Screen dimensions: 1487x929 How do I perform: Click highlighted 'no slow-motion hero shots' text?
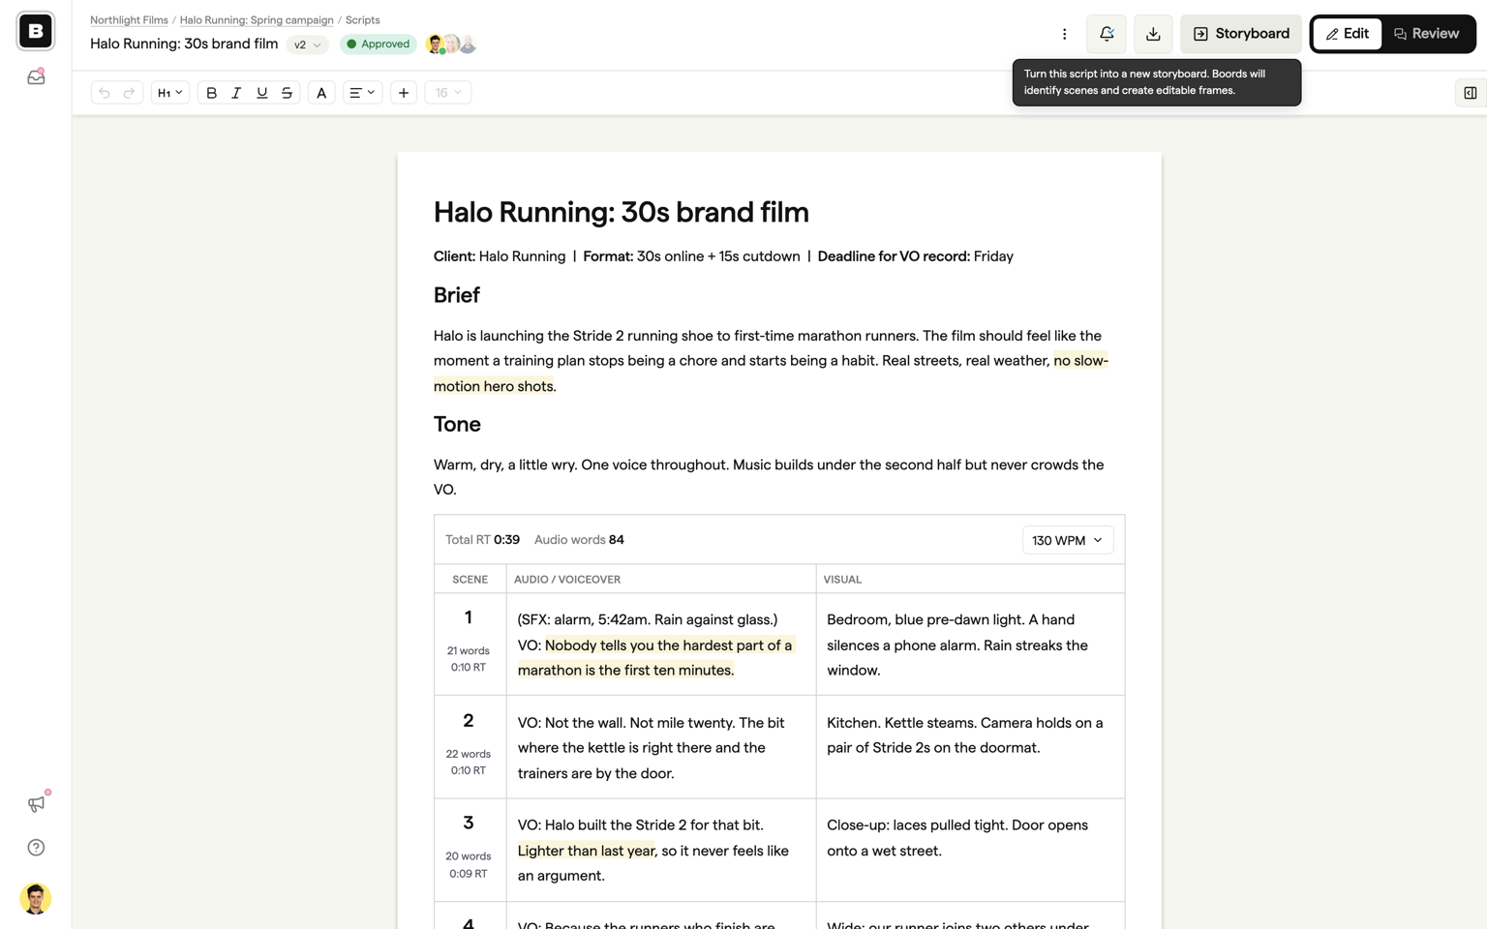(771, 374)
